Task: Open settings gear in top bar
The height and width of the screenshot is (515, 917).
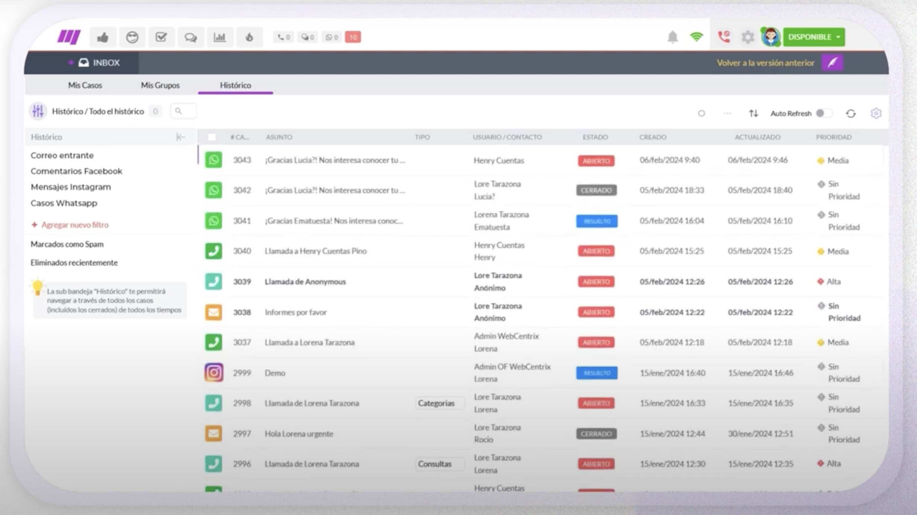Action: pyautogui.click(x=747, y=37)
